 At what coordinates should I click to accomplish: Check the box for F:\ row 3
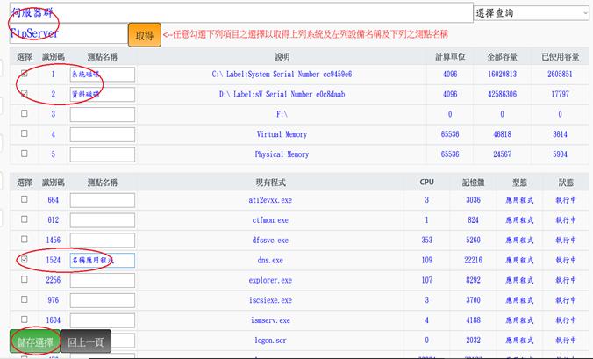[x=24, y=114]
